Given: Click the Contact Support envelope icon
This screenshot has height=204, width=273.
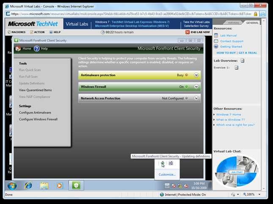Looking at the screenshot, I should tap(216, 41).
